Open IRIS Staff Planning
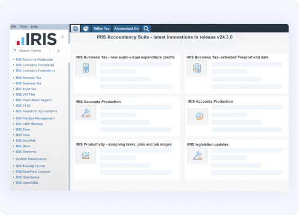 [29, 124]
